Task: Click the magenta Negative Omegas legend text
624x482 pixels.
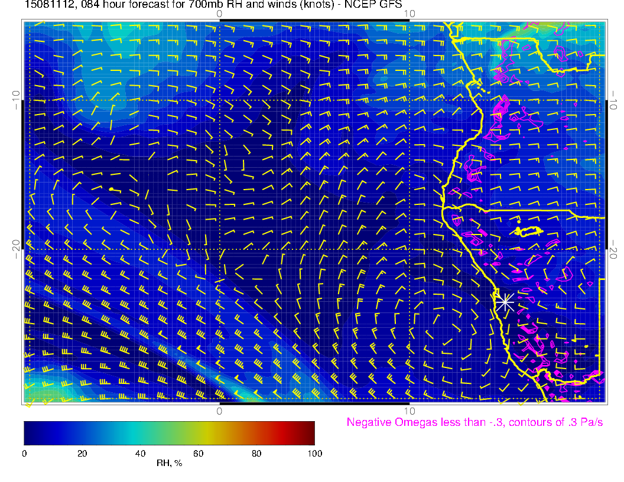Action: (x=474, y=422)
